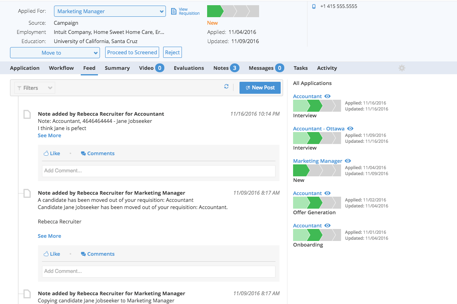This screenshot has width=457, height=304.
Task: Switch to the Workflow tab
Action: click(x=61, y=68)
